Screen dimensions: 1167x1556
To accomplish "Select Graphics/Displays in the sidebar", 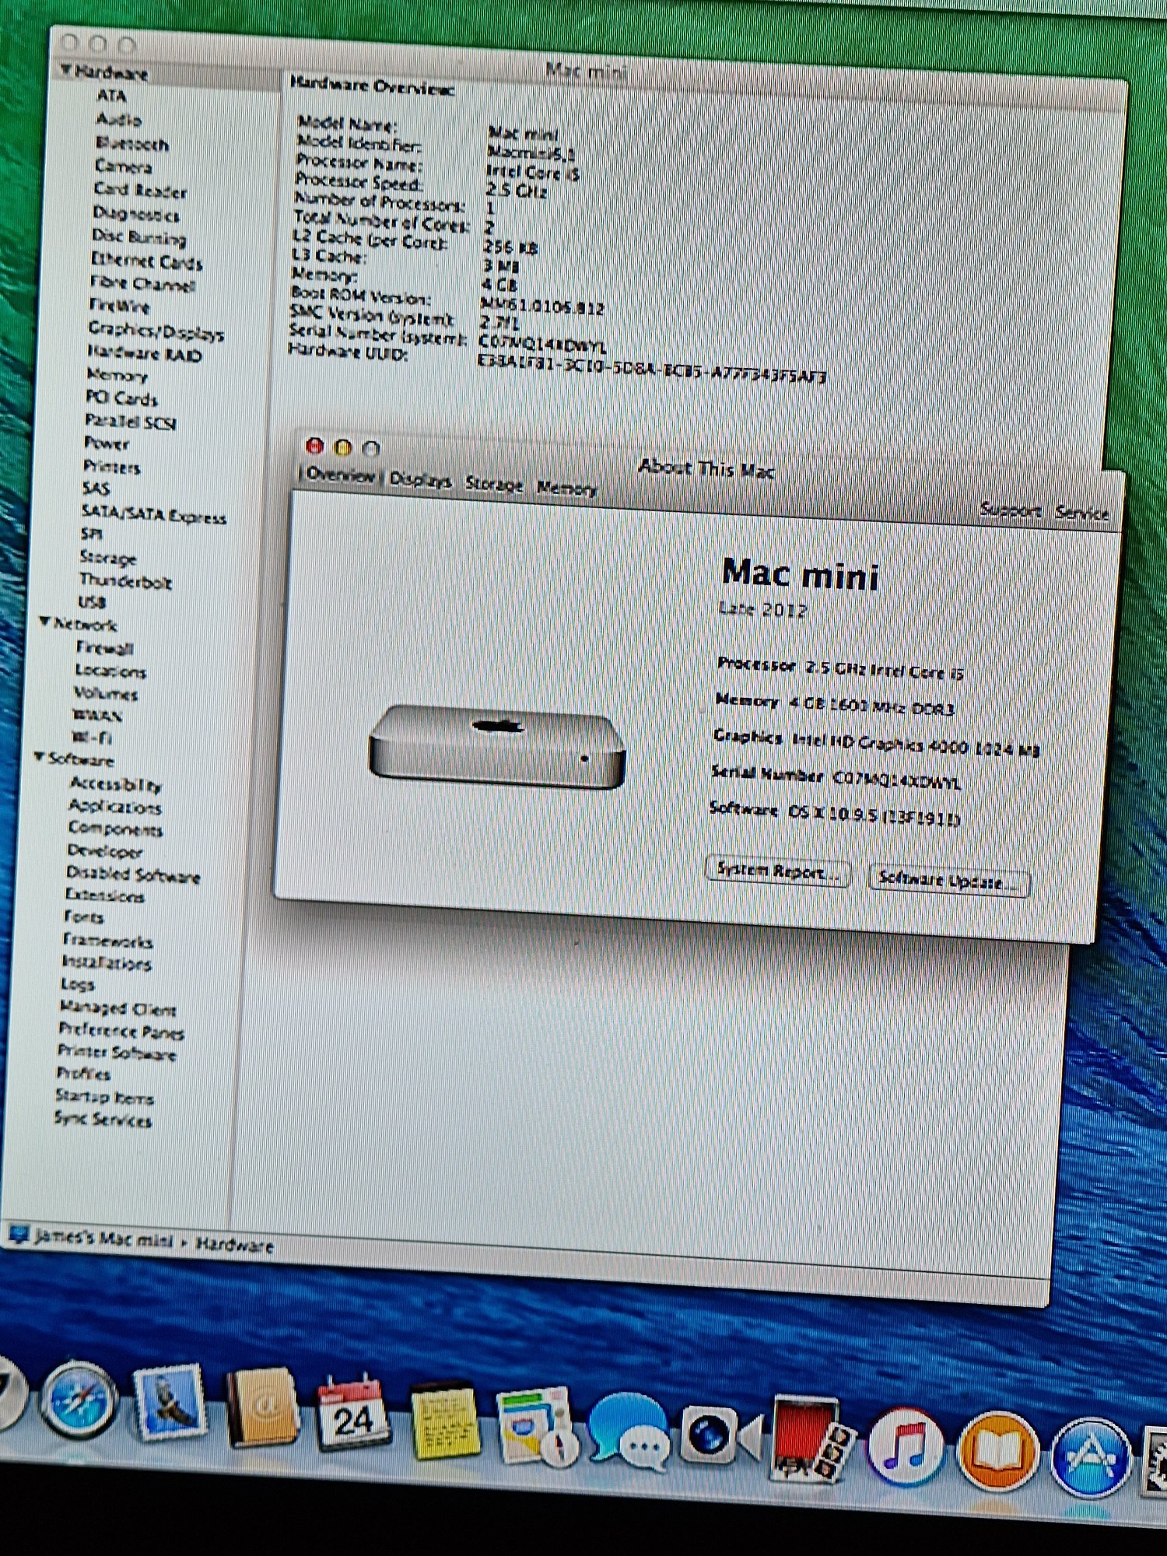I will coord(156,331).
